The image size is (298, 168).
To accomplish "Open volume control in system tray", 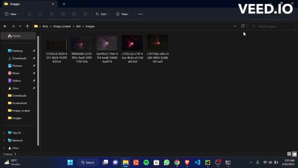I will (x=270, y=162).
